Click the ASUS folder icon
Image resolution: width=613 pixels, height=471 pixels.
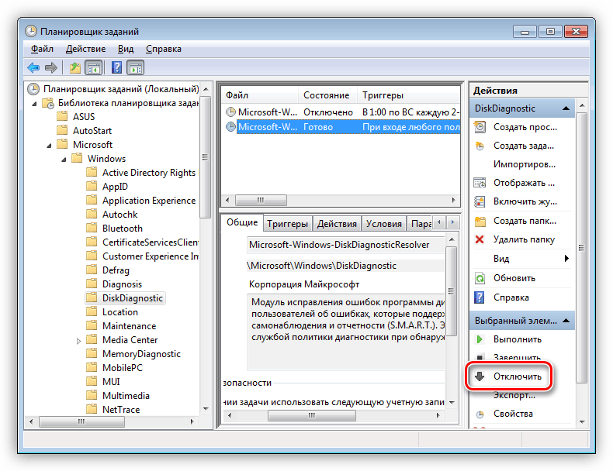[x=62, y=116]
